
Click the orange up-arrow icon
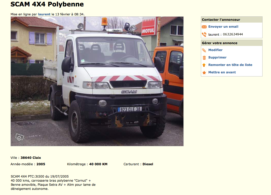click(x=204, y=65)
